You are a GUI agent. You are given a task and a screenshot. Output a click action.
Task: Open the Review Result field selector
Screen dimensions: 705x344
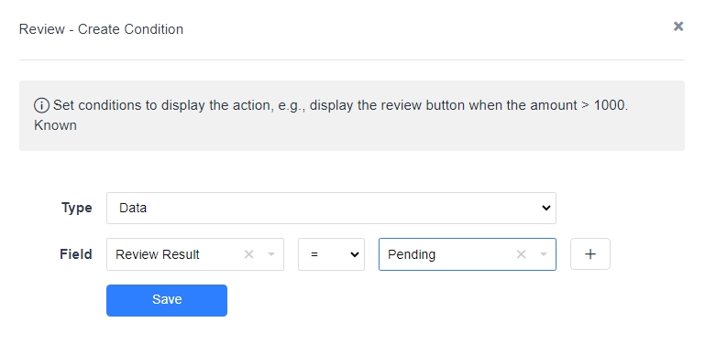click(x=195, y=254)
